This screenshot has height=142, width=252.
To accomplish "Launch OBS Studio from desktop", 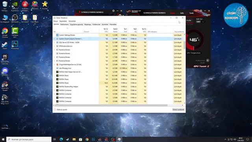I will (15, 19).
